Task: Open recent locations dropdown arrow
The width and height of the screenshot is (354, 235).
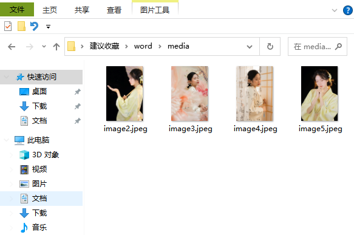Action: [x=44, y=47]
